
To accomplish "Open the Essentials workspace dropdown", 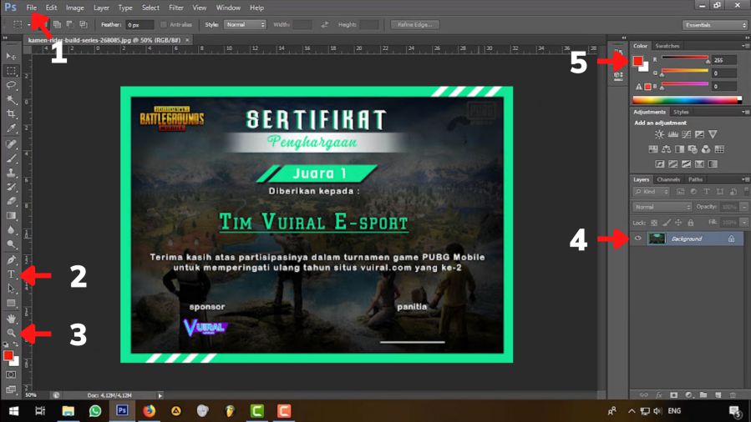I will pyautogui.click(x=715, y=25).
